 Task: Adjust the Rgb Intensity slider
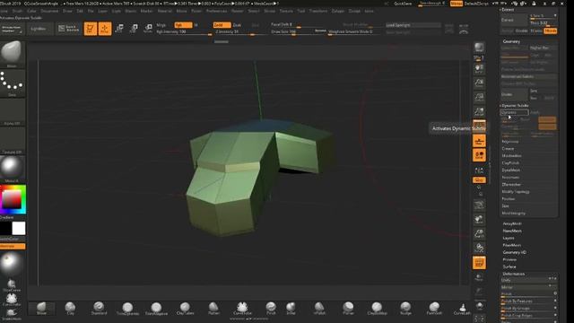point(184,32)
